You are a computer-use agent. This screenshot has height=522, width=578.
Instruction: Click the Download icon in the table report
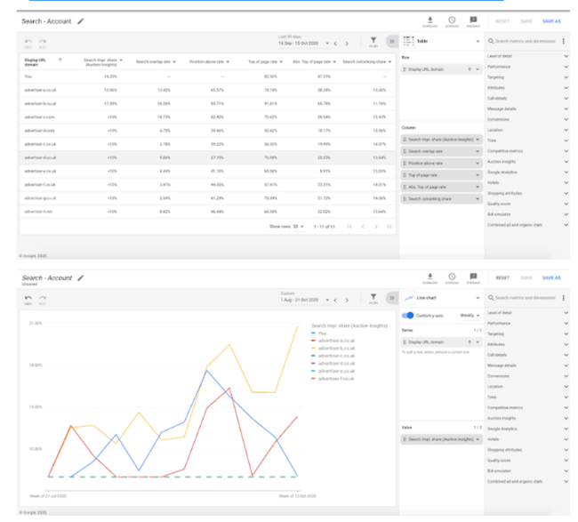tap(430, 20)
